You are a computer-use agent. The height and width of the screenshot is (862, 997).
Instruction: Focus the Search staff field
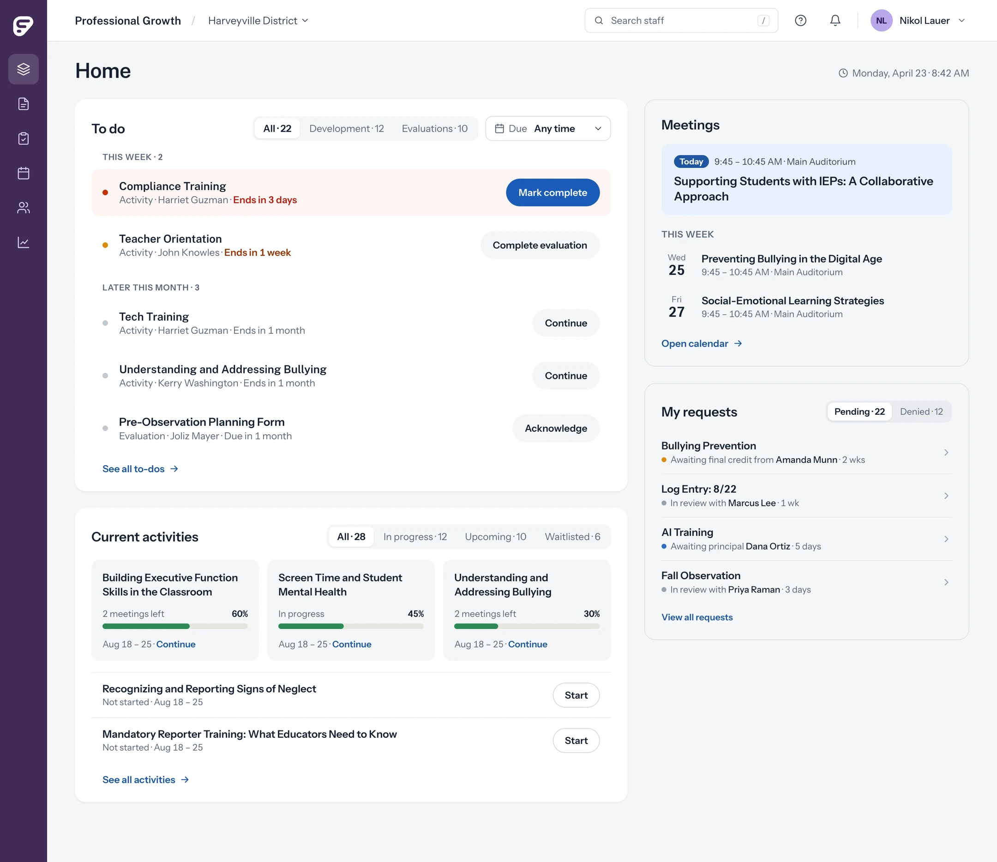[x=681, y=21]
